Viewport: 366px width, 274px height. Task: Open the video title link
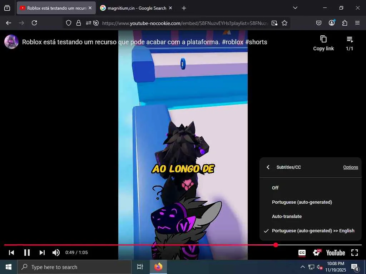(x=144, y=42)
